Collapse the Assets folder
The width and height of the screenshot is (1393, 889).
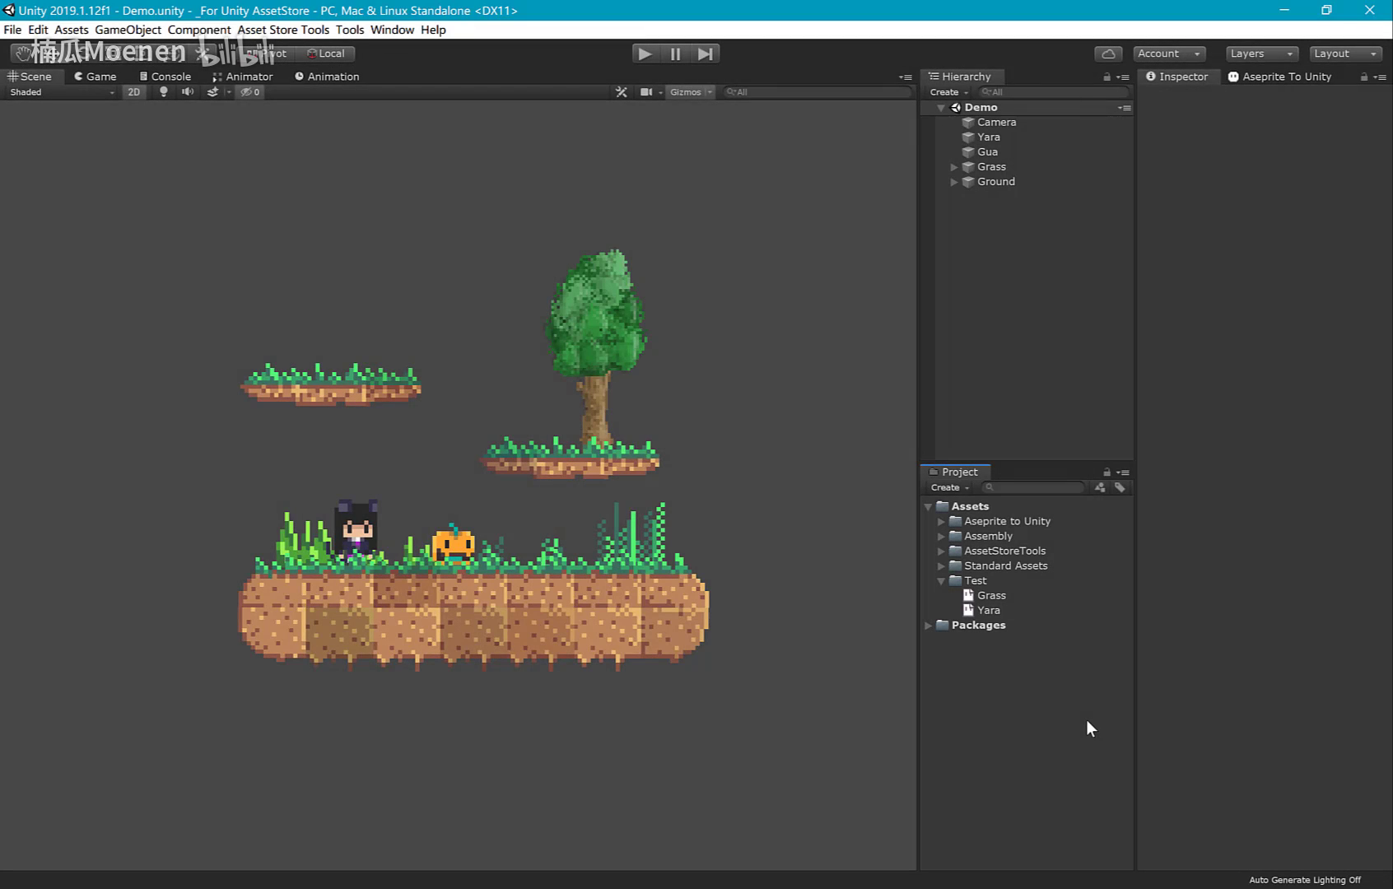[x=928, y=507]
